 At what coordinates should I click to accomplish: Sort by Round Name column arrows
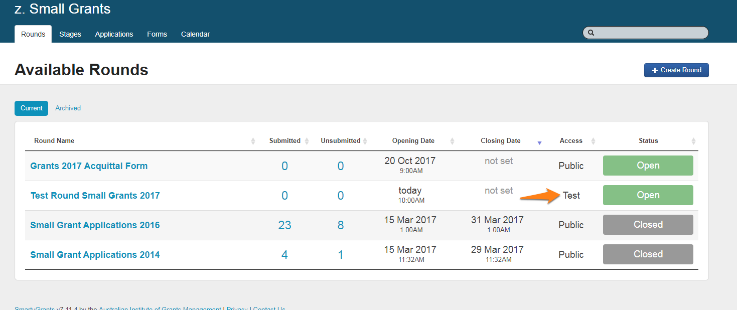tap(253, 141)
